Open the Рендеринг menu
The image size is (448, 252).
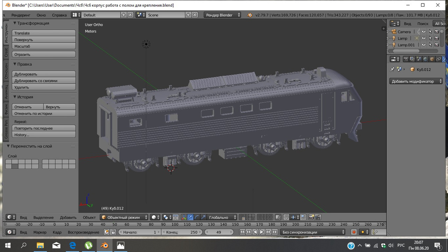coord(21,15)
